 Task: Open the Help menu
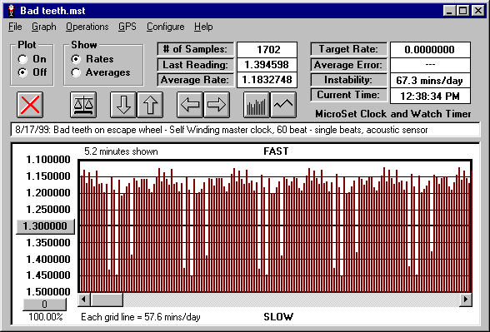pyautogui.click(x=203, y=27)
